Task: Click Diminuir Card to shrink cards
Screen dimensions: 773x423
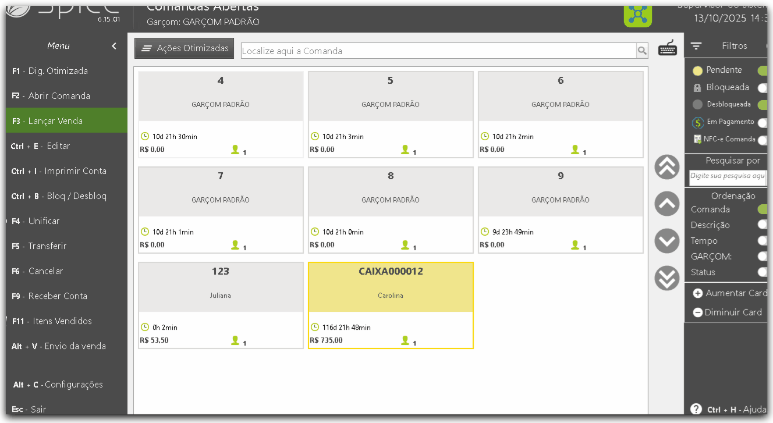Action: click(x=727, y=312)
